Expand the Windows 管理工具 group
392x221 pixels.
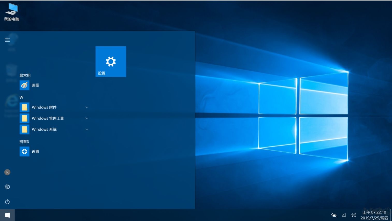point(86,118)
